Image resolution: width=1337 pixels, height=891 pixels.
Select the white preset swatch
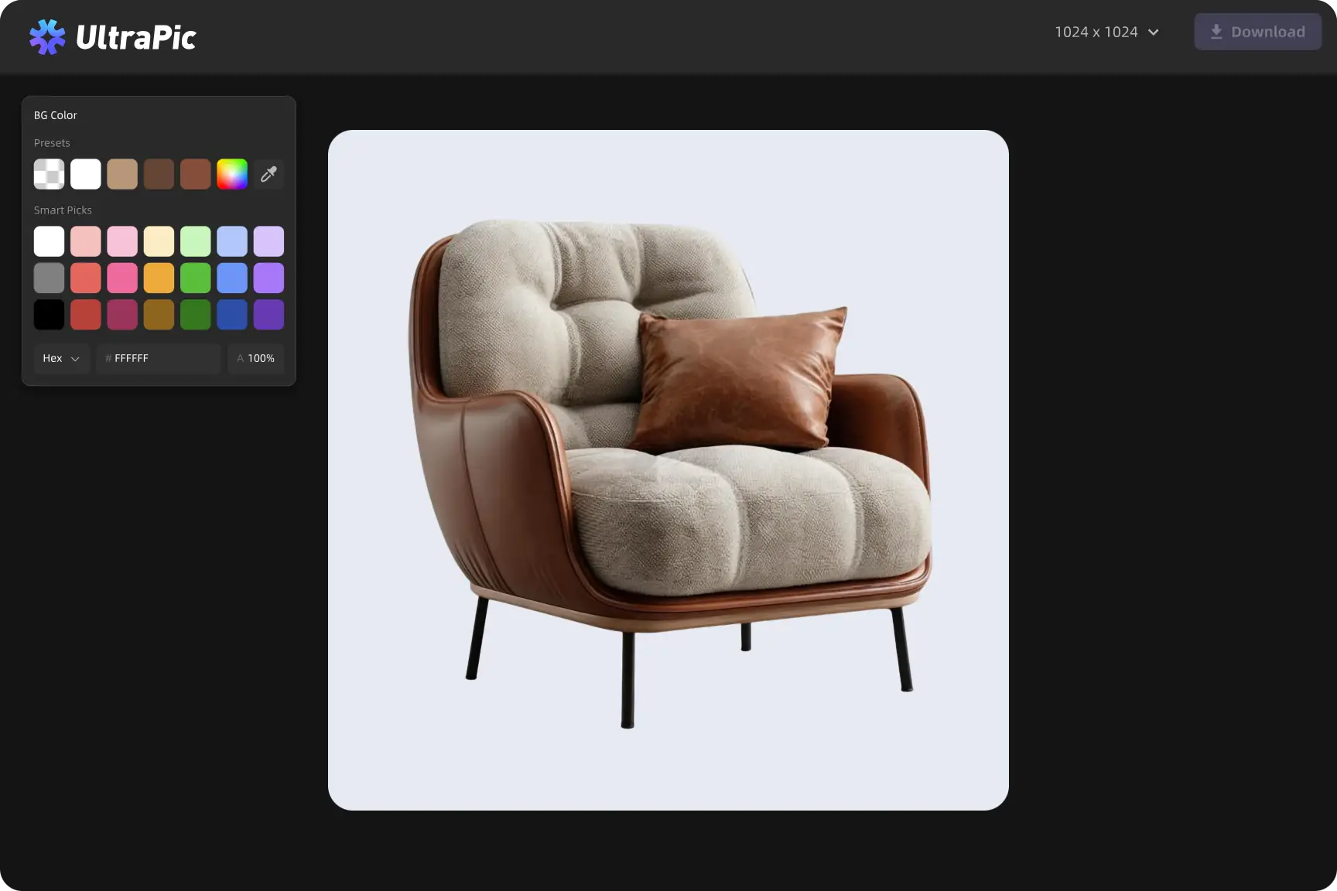[x=86, y=175]
